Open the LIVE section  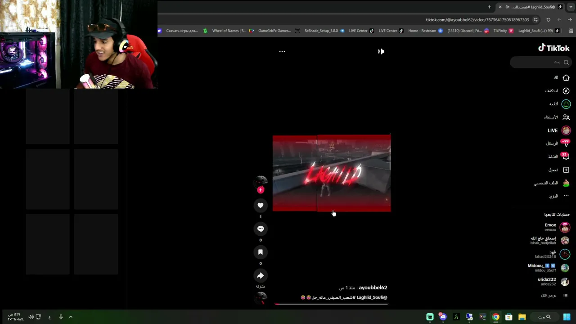559,130
